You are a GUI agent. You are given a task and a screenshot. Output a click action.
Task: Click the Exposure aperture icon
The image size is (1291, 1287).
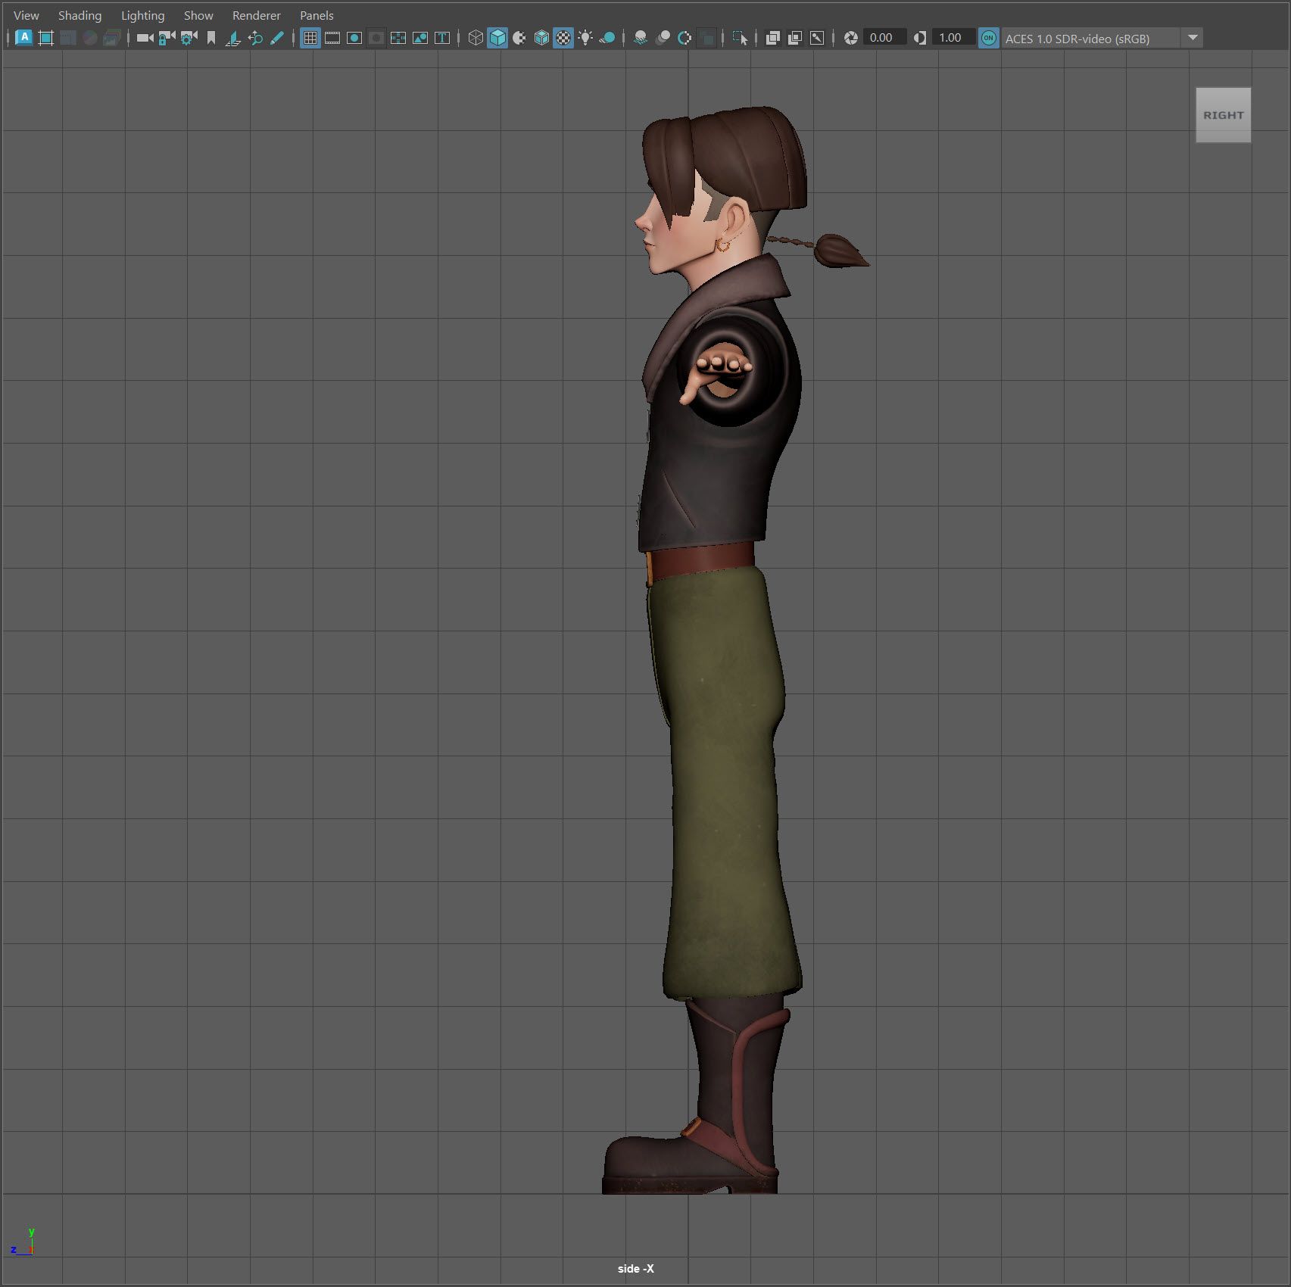click(851, 38)
